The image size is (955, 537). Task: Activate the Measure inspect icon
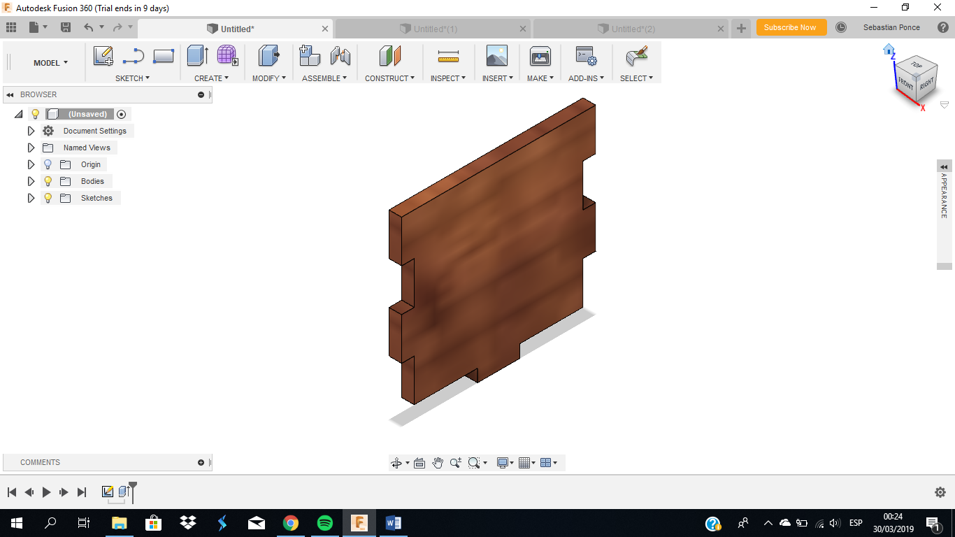(x=447, y=56)
